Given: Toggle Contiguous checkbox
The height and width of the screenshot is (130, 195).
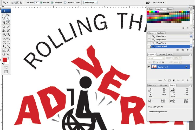Looking at the screenshot, I should (52, 3).
